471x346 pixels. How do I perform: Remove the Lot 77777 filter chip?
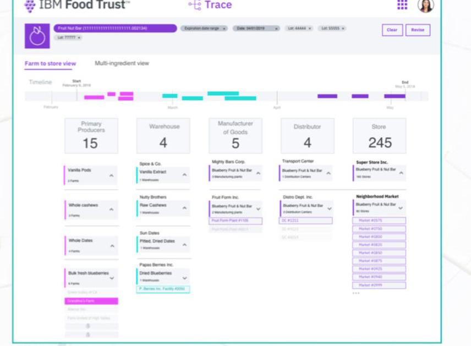79,38
